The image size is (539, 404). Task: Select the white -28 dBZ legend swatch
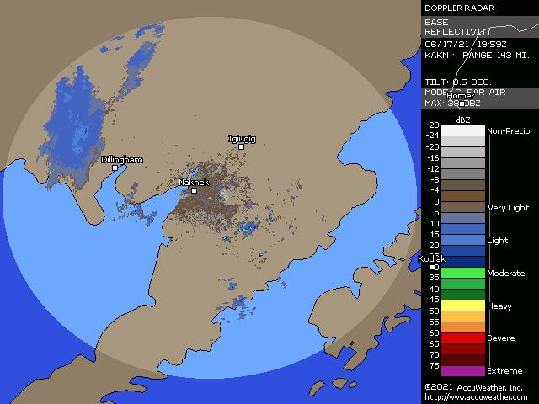pos(457,130)
